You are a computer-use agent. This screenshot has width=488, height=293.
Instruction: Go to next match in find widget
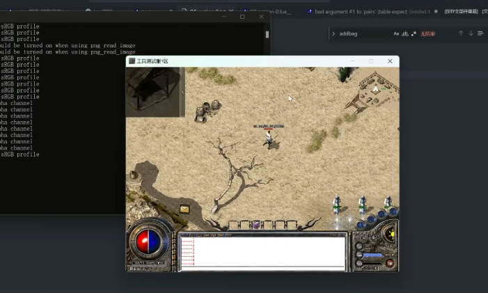click(x=471, y=33)
